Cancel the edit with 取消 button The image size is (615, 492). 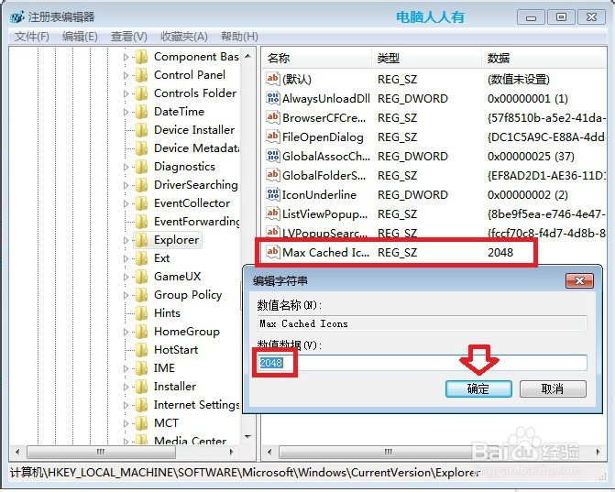click(553, 388)
